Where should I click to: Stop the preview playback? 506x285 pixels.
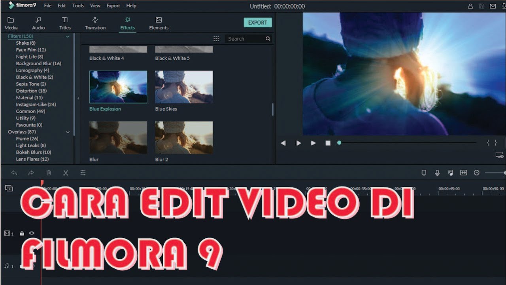[x=328, y=143]
